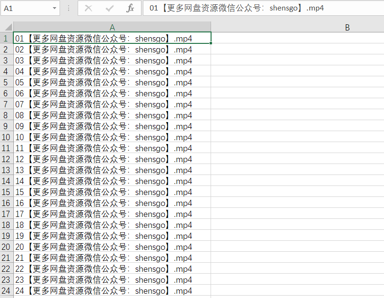Select row 5 header
This screenshot has width=384, height=298.
6,82
